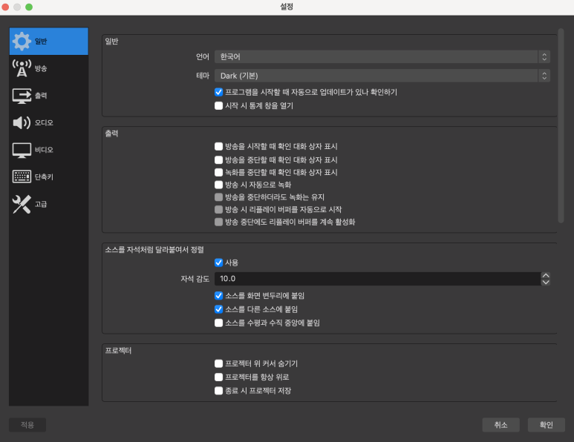Click the settings panel vertical scrollbar
This screenshot has width=574, height=442.
561,125
